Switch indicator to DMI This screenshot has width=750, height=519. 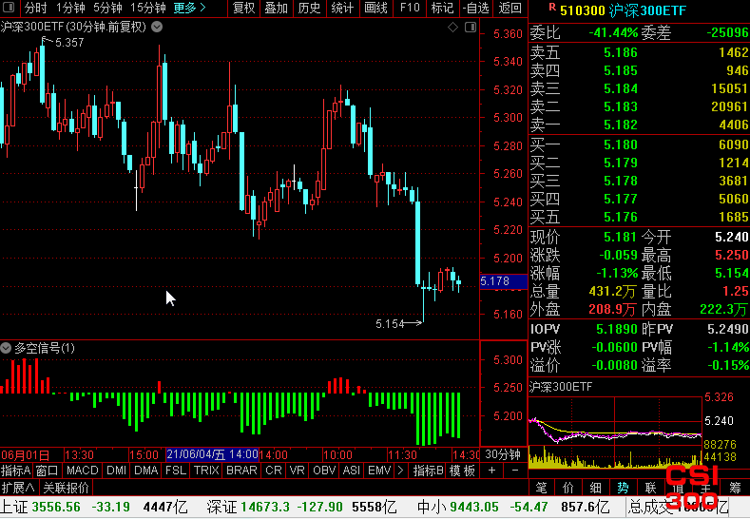click(117, 471)
